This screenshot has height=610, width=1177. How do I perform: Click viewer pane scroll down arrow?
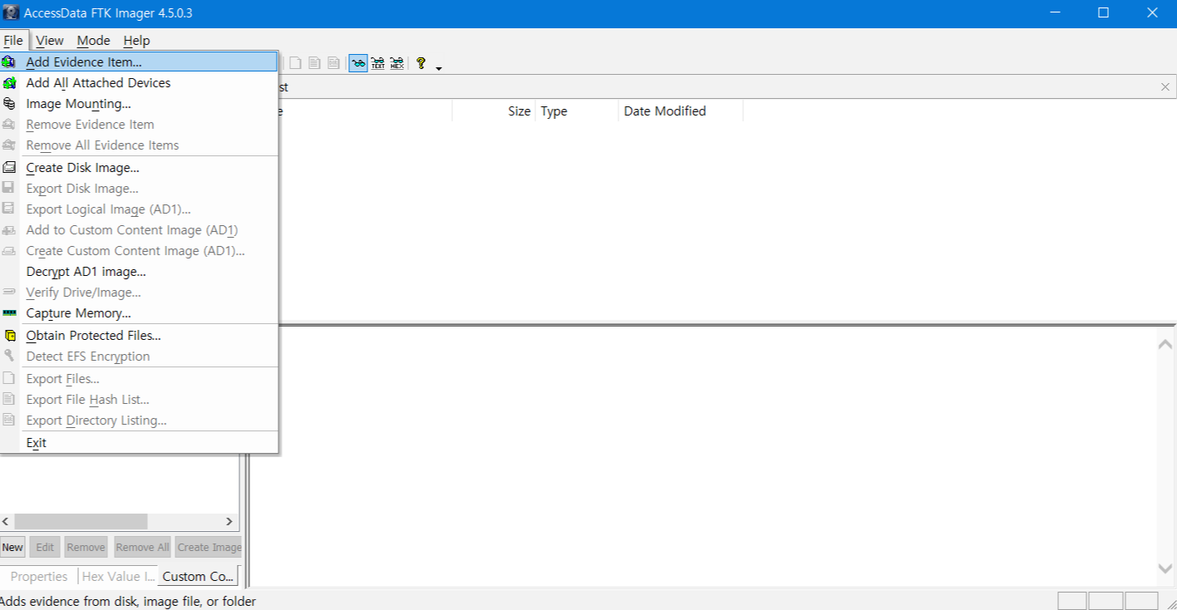[x=1165, y=568]
